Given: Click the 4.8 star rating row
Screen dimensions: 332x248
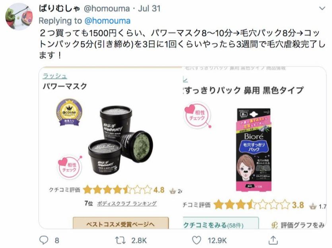Looking at the screenshot, I should pyautogui.click(x=107, y=190).
